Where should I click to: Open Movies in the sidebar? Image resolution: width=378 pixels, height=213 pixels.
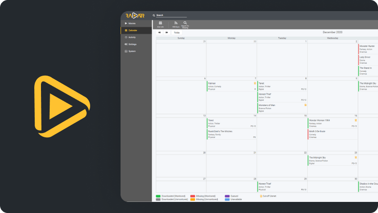pos(132,23)
